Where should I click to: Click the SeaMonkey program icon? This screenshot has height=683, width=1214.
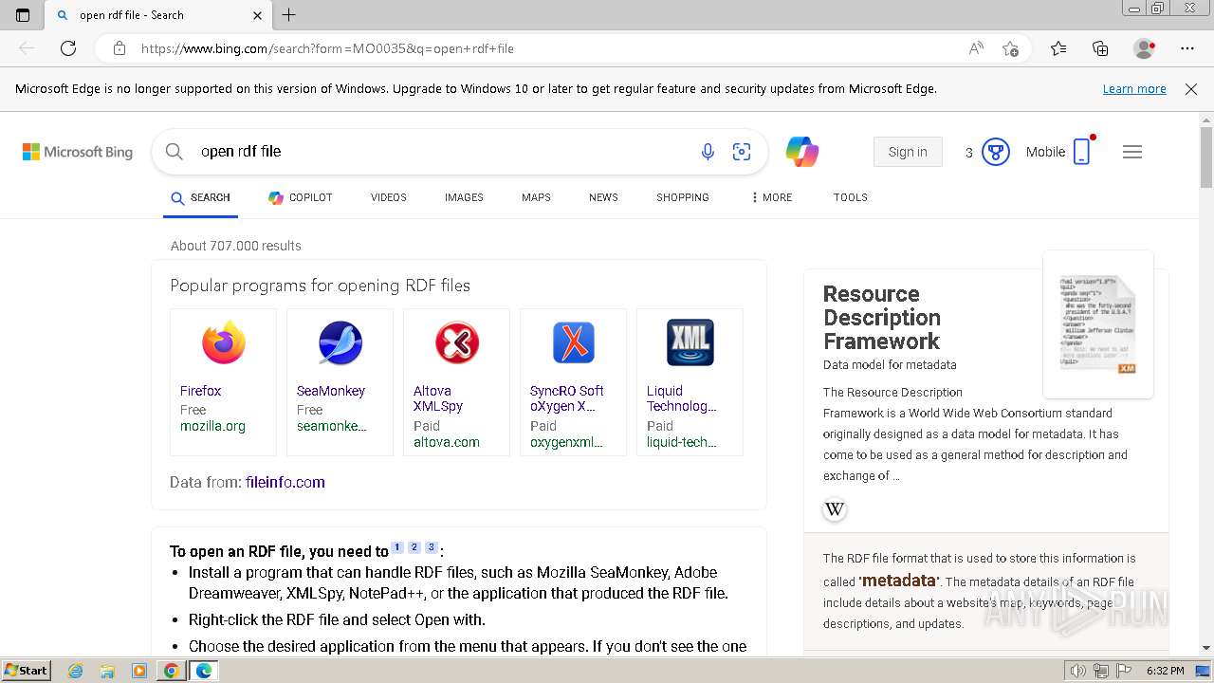(x=340, y=342)
